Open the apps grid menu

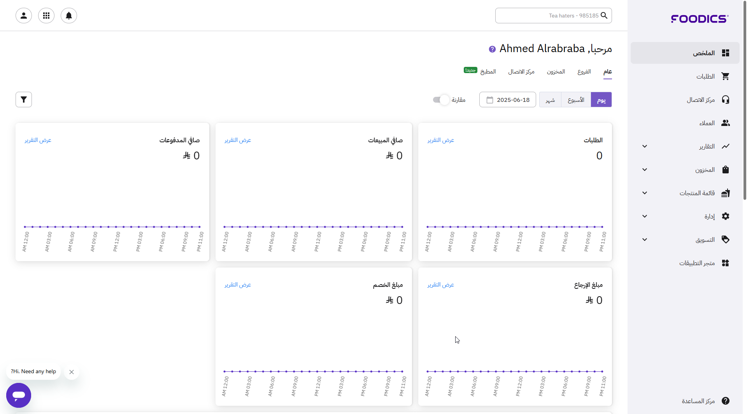46,16
